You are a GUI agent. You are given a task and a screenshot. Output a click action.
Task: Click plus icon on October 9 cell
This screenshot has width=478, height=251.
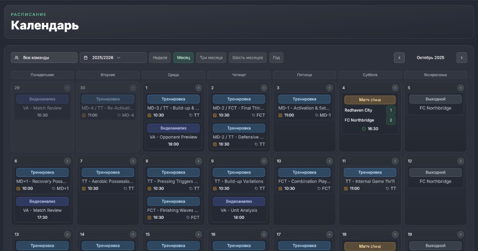click(x=264, y=161)
